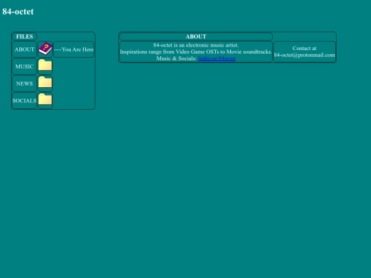
Task: Click the FILES panel header
Action: tap(24, 36)
